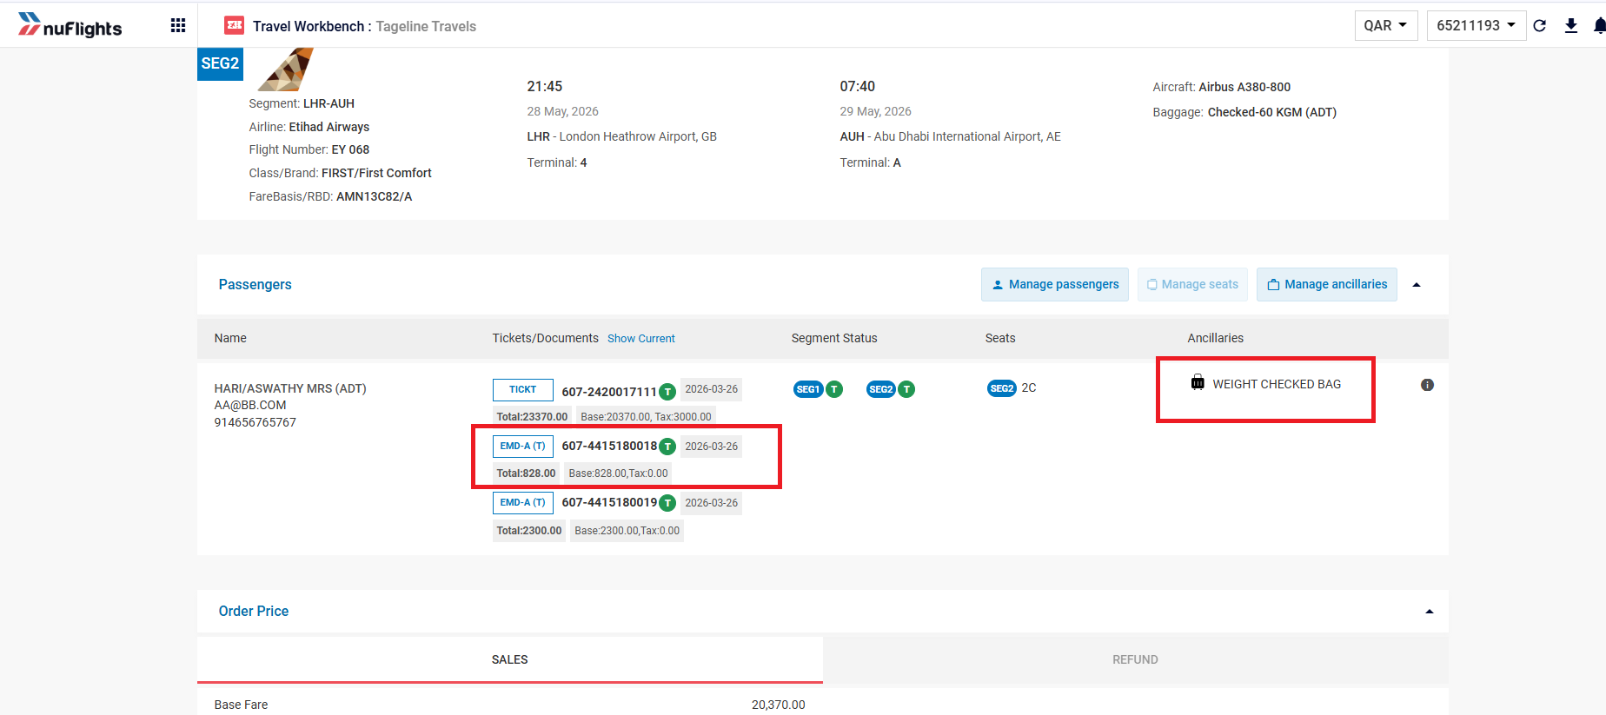Click EMD number 607-4415180019

[x=609, y=502]
